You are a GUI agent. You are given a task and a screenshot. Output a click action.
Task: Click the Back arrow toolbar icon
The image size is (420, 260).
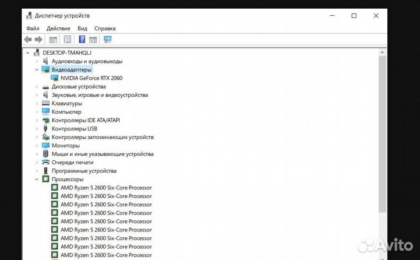point(28,40)
